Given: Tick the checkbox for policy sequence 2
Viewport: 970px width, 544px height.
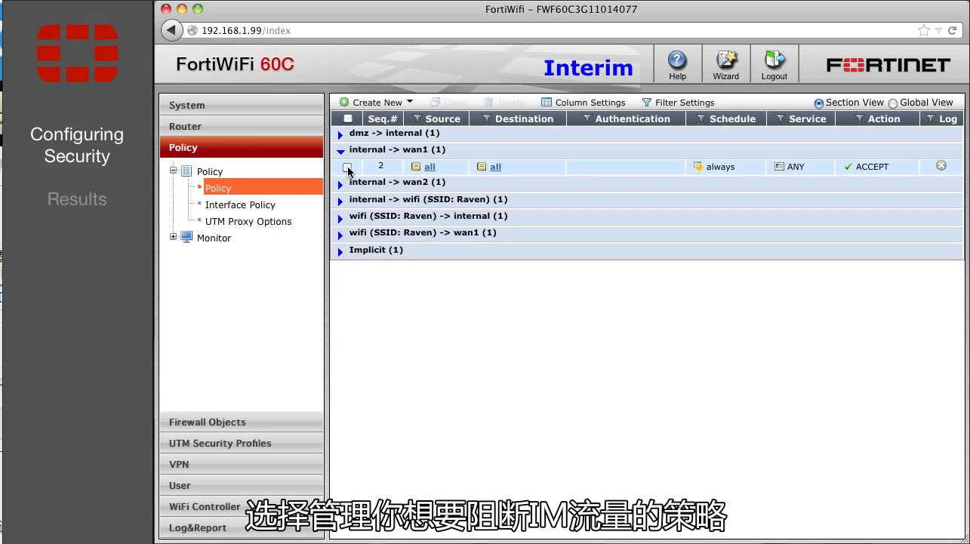Looking at the screenshot, I should pos(347,167).
